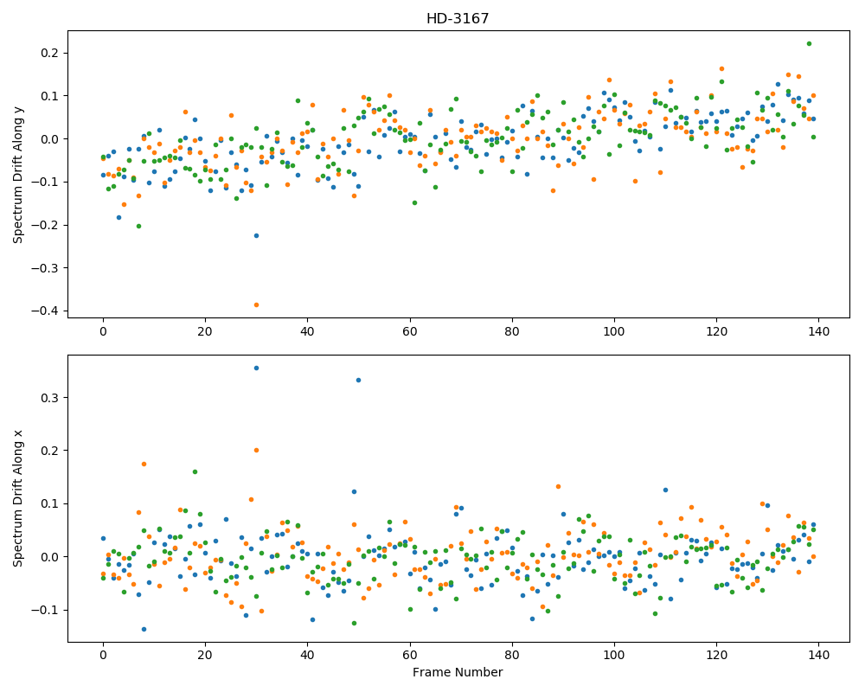Pick orange point at 0.2 in bottom plot

pos(257,451)
